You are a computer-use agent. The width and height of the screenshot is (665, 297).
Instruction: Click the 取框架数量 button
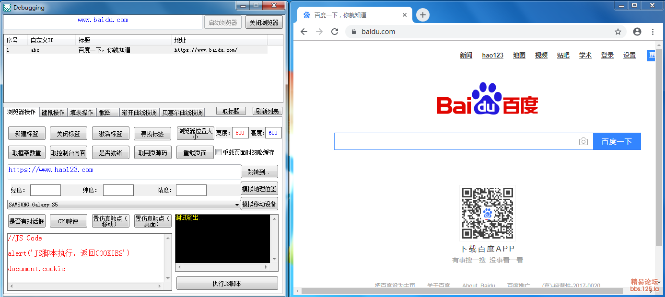click(27, 153)
